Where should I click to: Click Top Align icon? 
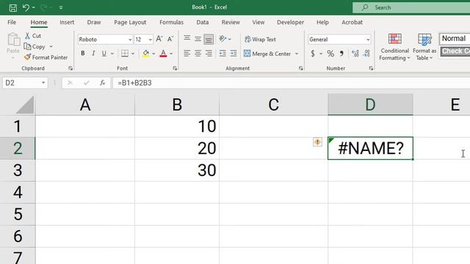[187, 39]
